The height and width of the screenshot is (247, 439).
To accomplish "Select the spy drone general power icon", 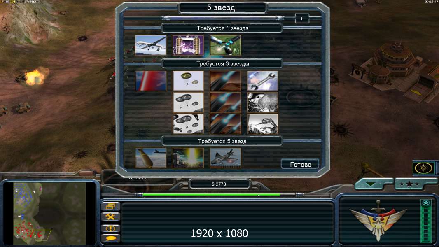I will coord(151,45).
